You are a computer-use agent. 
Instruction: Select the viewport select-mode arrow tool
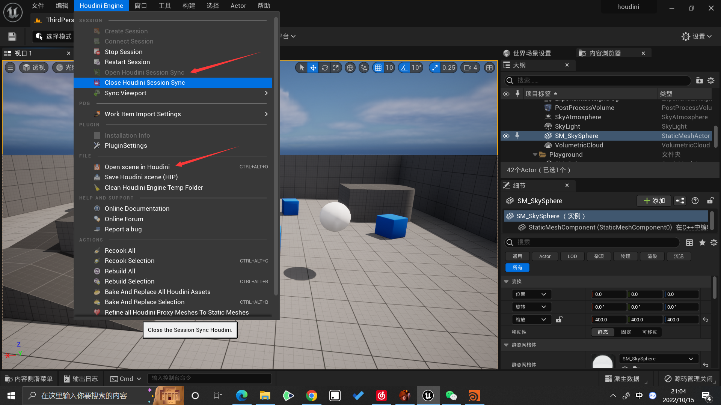pyautogui.click(x=302, y=67)
